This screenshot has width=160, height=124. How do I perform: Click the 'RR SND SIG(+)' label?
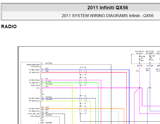click(x=34, y=109)
